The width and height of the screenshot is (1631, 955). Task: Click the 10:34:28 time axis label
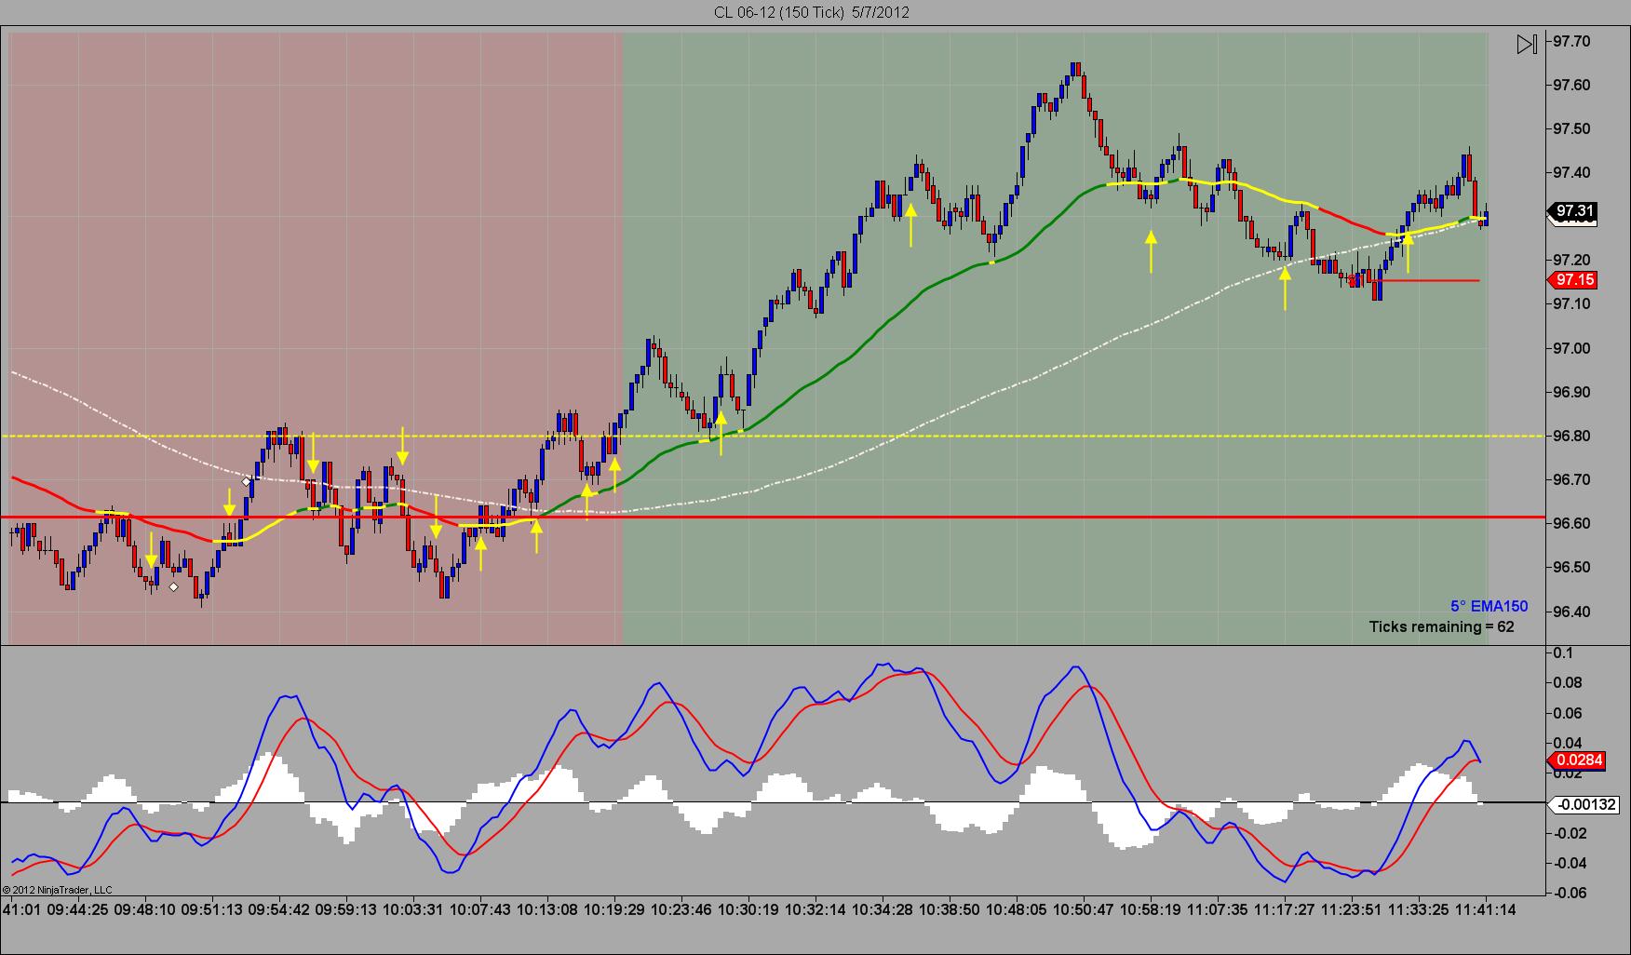point(883,908)
